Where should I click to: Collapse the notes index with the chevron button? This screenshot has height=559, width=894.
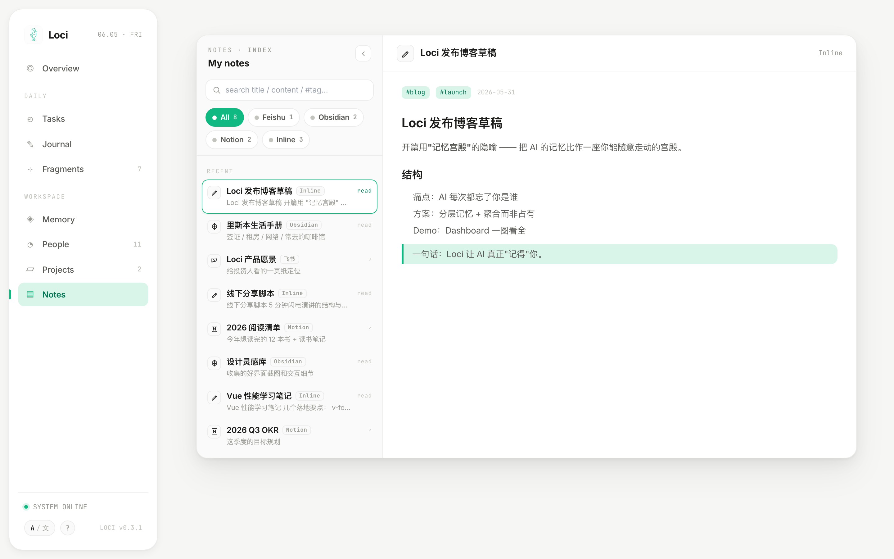[363, 54]
